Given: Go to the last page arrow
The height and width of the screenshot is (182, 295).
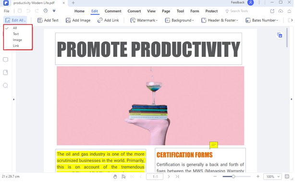Looking at the screenshot, I should pos(177,177).
